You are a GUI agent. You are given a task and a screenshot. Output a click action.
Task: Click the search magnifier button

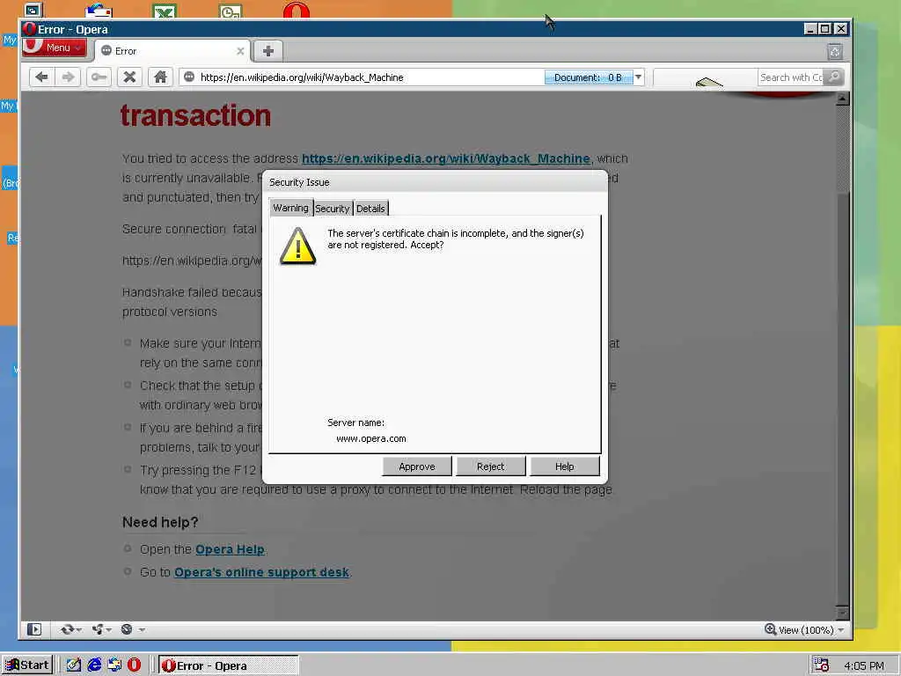(834, 77)
